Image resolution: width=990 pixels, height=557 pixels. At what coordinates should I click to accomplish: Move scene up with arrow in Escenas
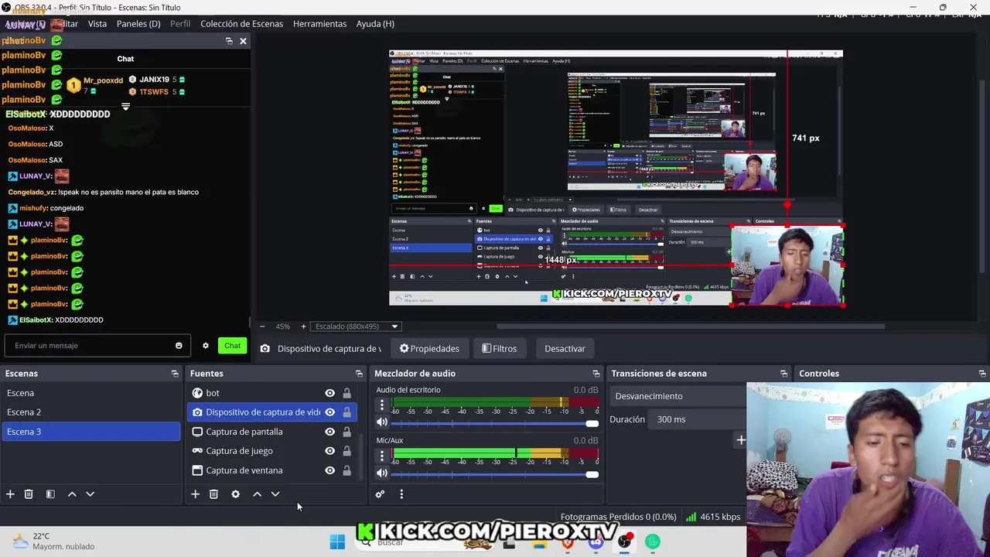[x=72, y=494]
